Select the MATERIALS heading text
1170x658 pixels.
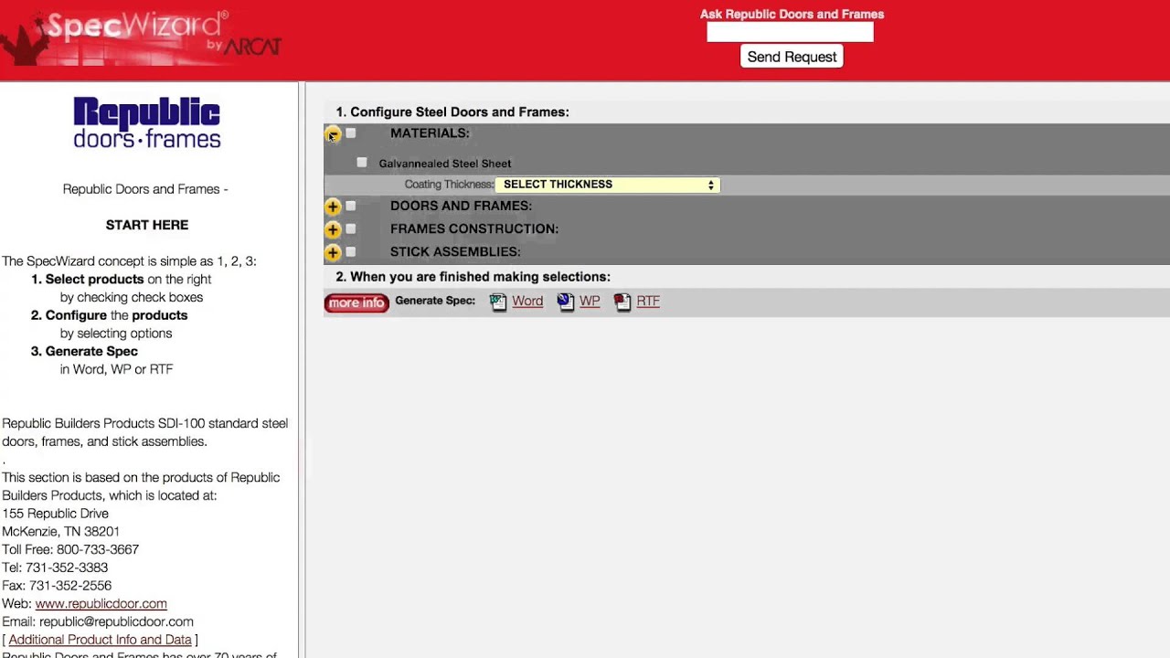(x=430, y=133)
